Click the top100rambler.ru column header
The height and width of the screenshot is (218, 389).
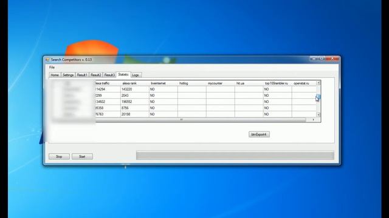pos(277,84)
